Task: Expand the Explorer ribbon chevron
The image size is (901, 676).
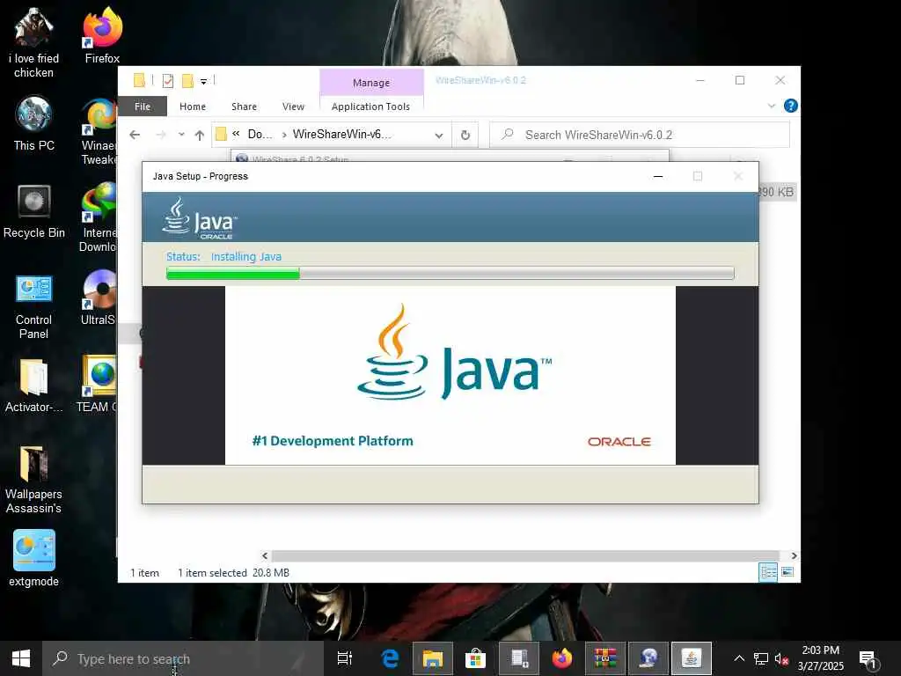Action: 771,106
